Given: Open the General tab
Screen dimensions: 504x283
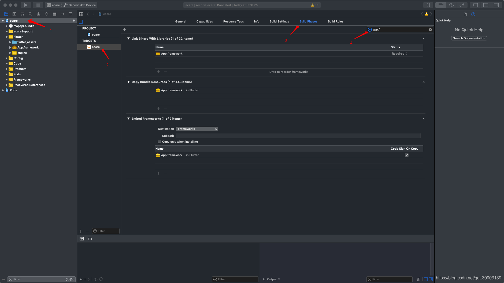Looking at the screenshot, I should coord(181,21).
